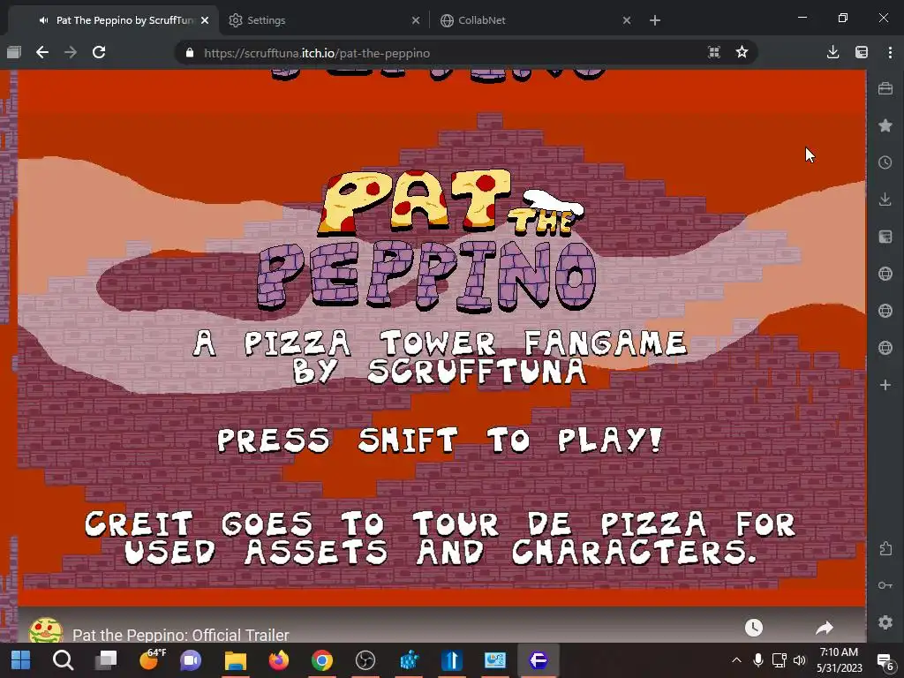This screenshot has height=678, width=904.
Task: Mute audio on the Pat The Peppino tab
Action: click(44, 20)
